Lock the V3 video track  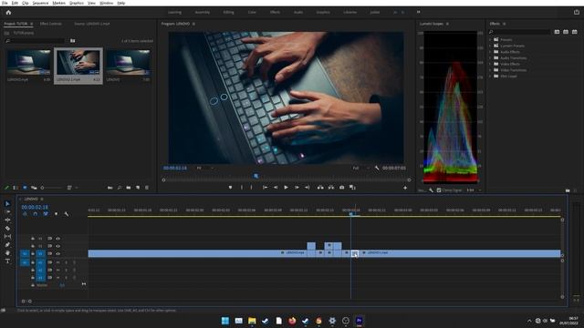coord(33,239)
